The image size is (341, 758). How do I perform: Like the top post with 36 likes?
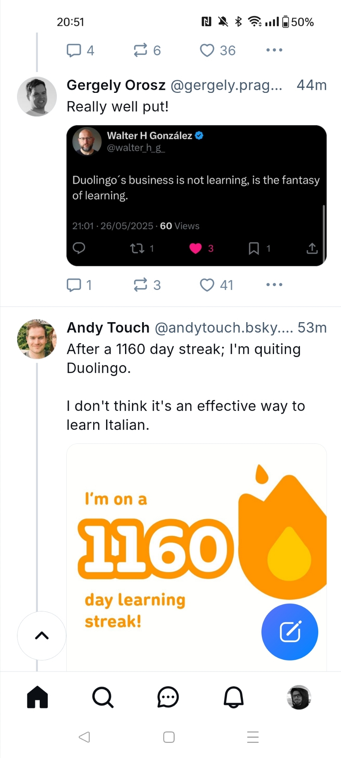(x=207, y=50)
